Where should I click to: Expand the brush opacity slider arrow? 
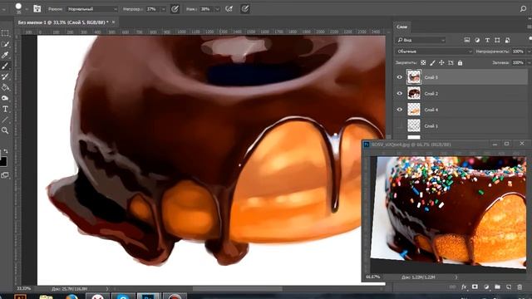tap(163, 9)
